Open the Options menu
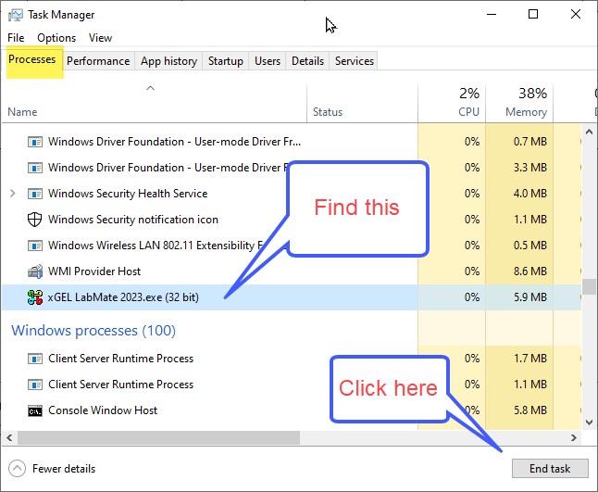The width and height of the screenshot is (598, 492). [56, 38]
